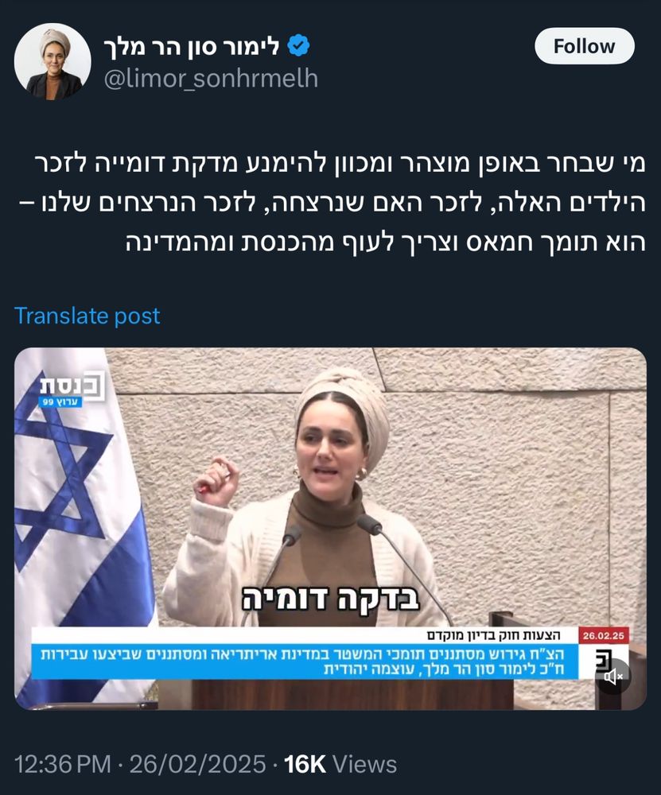Translate the Hebrew post
Screen dimensions: 661x795
pyautogui.click(x=87, y=316)
